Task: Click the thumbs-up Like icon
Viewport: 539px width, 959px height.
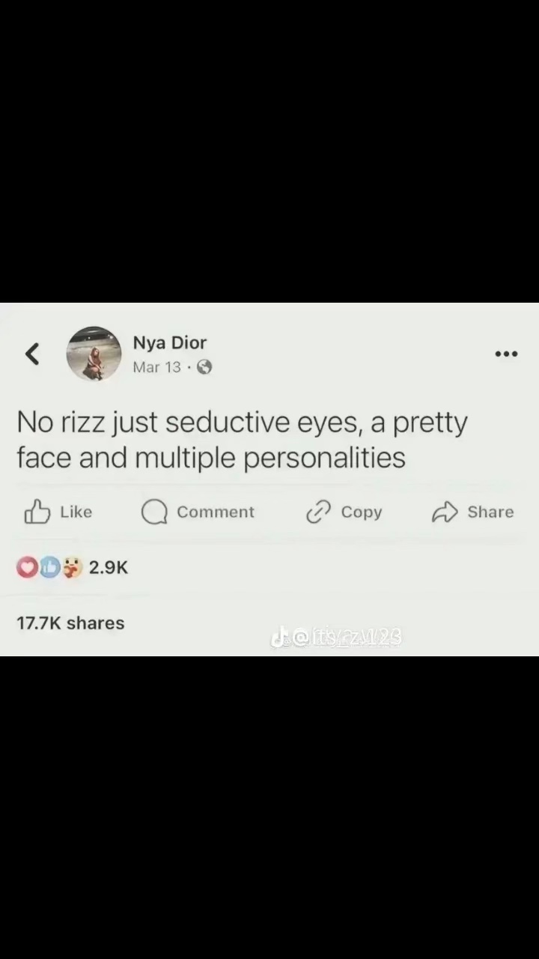Action: 37,512
